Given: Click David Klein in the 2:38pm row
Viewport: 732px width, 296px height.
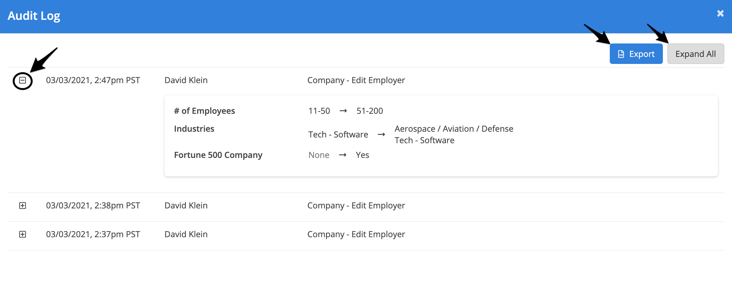Looking at the screenshot, I should click(186, 206).
